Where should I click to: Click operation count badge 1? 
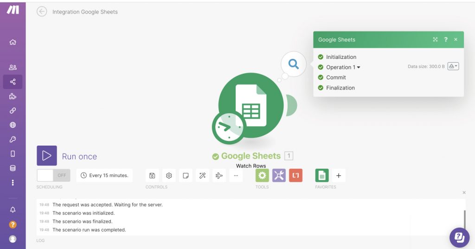pos(289,156)
